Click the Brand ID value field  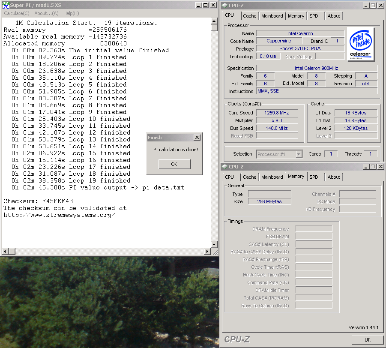(x=337, y=41)
